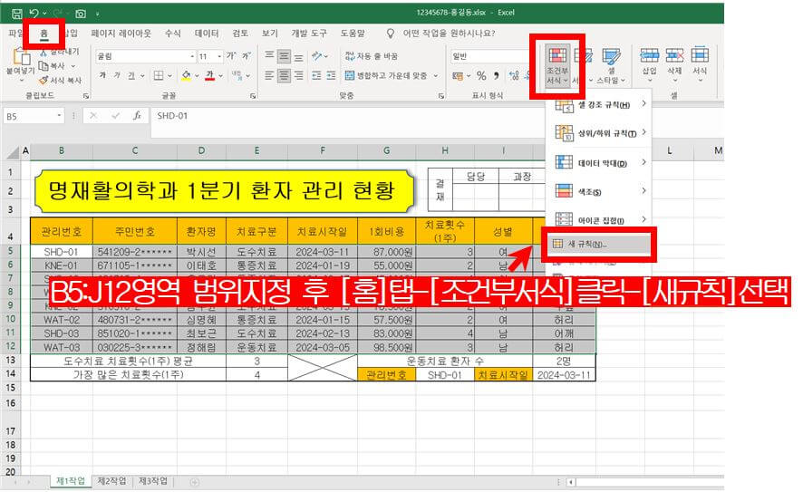This screenshot has height=492, width=803.
Task: Click increase font size 가 button
Action: (x=231, y=56)
